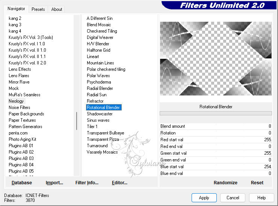Choose Mountain Lines filter
This screenshot has width=278, height=206.
click(x=100, y=63)
